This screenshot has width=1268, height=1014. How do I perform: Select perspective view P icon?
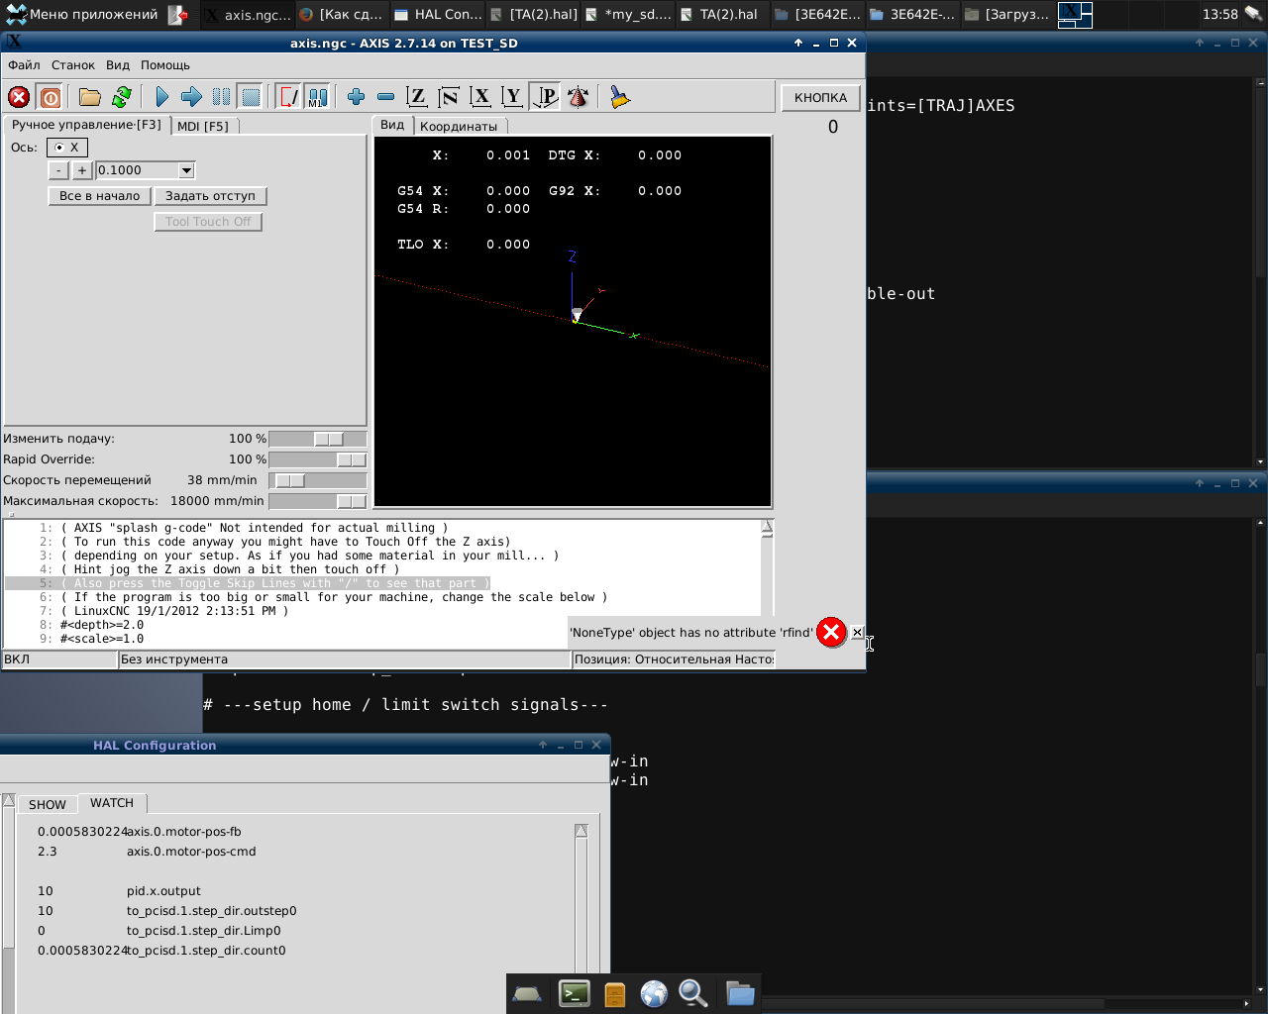546,97
